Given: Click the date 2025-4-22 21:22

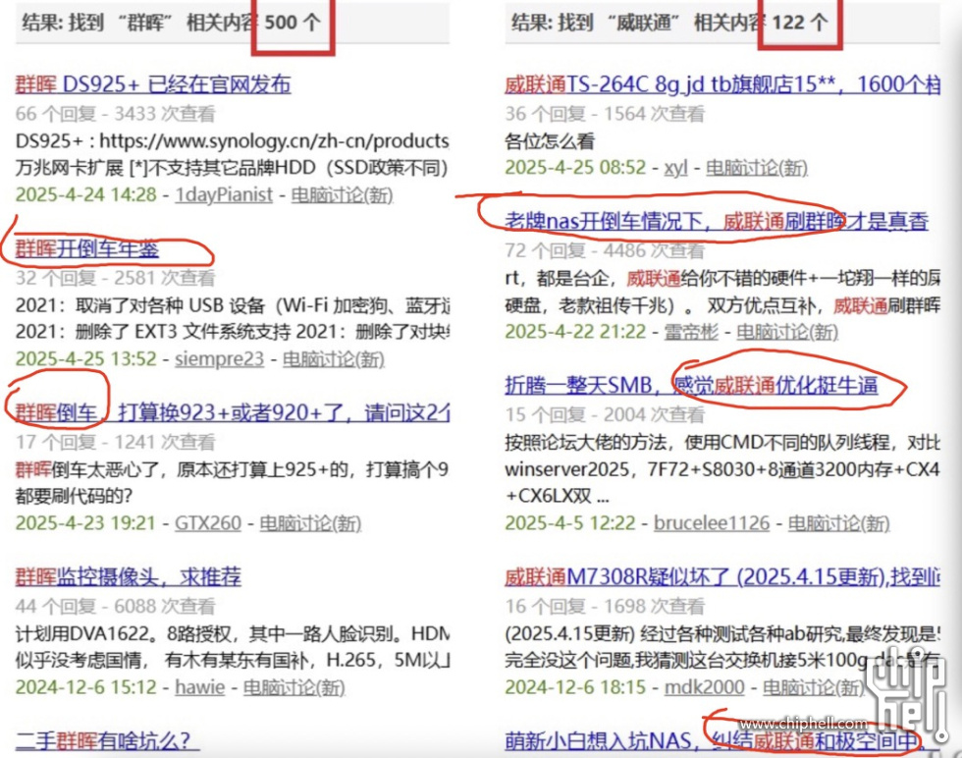Looking at the screenshot, I should pos(575,332).
